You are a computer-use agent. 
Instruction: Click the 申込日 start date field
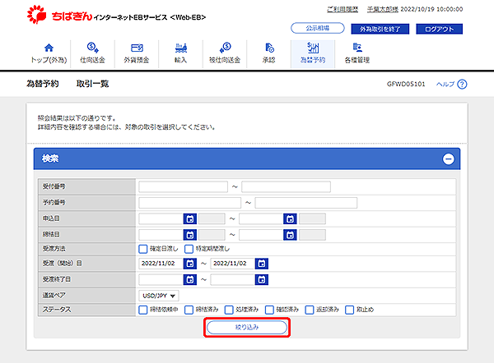click(x=161, y=218)
